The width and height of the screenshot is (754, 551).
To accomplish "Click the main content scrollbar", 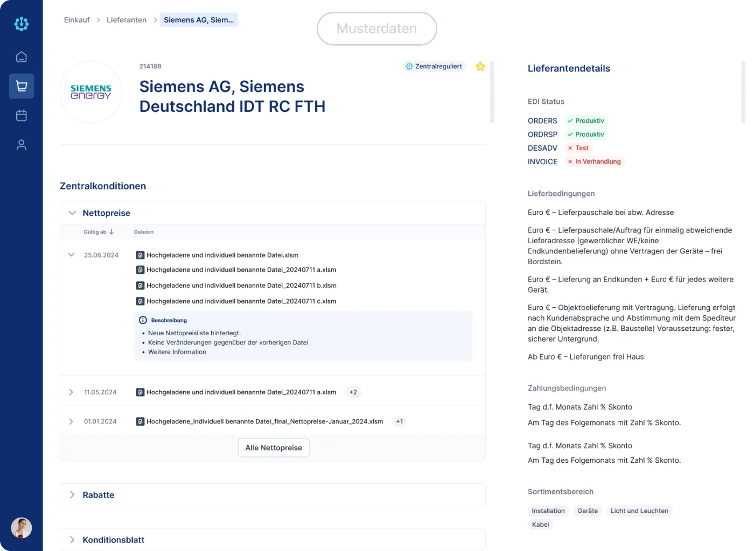I will [492, 92].
